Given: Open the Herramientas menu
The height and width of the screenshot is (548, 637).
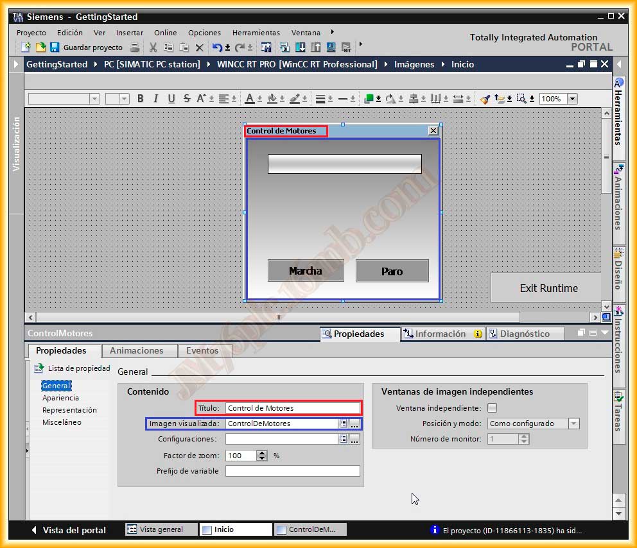Looking at the screenshot, I should pyautogui.click(x=256, y=33).
